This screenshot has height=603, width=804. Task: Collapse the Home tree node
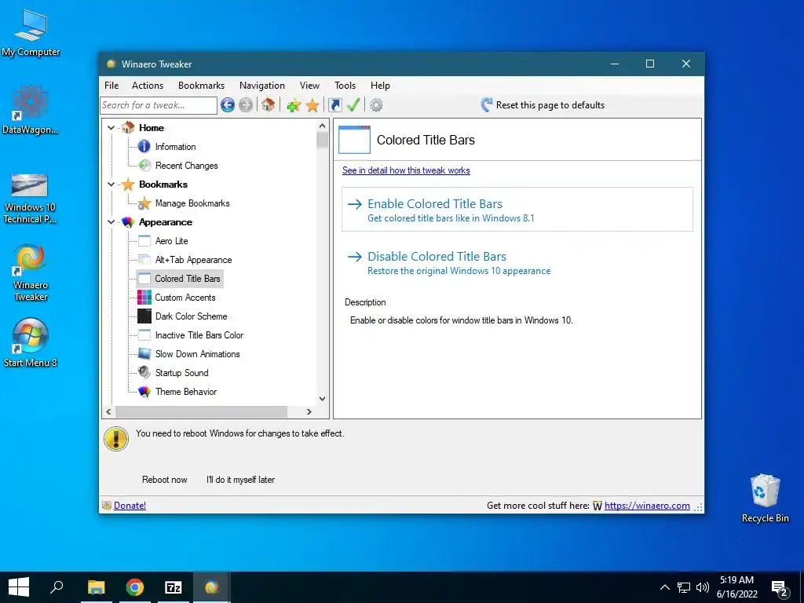pos(111,128)
